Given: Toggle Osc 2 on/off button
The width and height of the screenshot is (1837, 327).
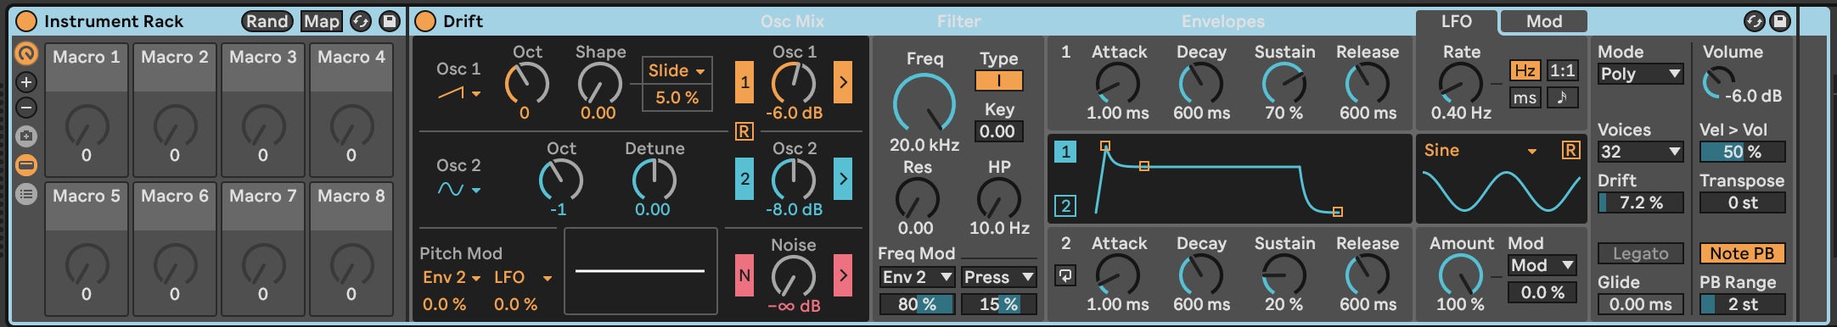Looking at the screenshot, I should tap(744, 179).
